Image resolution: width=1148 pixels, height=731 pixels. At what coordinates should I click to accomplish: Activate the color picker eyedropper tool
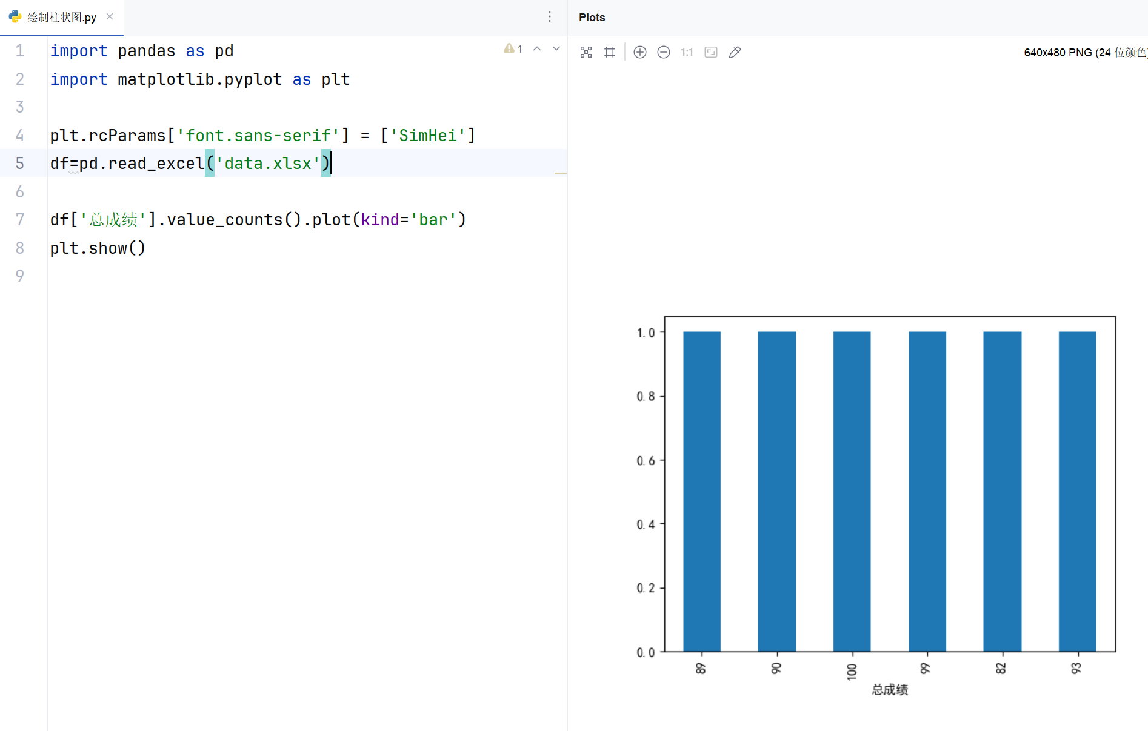[735, 53]
